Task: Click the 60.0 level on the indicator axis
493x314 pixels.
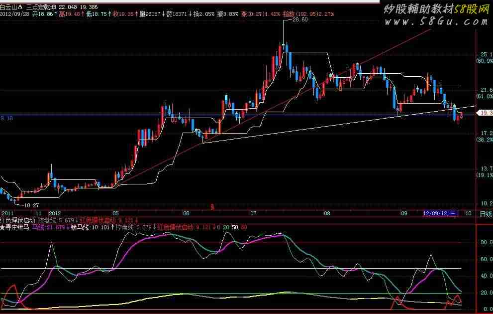Action: (x=486, y=259)
